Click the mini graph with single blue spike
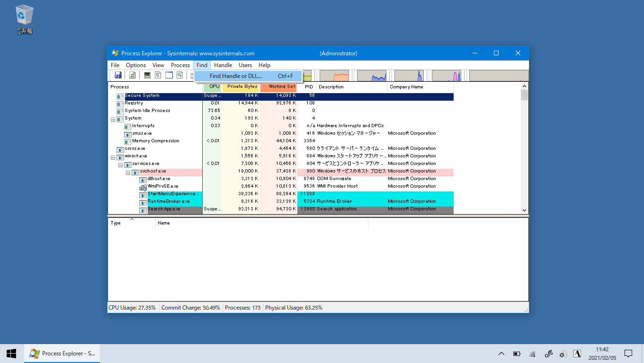Screen dimensions: 644x363 coord(409,76)
